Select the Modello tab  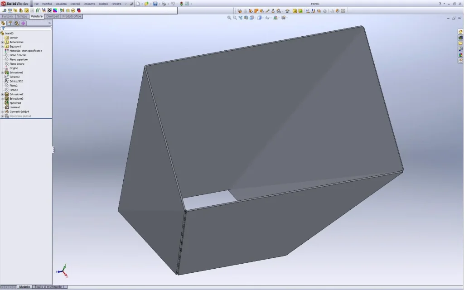[24, 287]
